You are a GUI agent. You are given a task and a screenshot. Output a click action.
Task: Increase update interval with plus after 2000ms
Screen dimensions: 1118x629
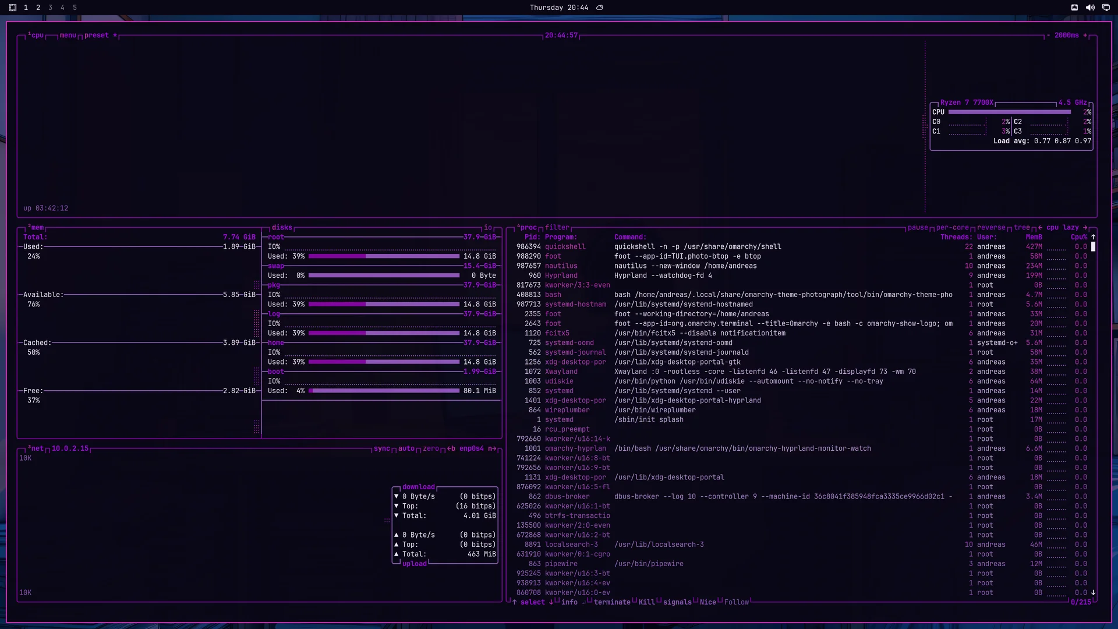point(1085,36)
